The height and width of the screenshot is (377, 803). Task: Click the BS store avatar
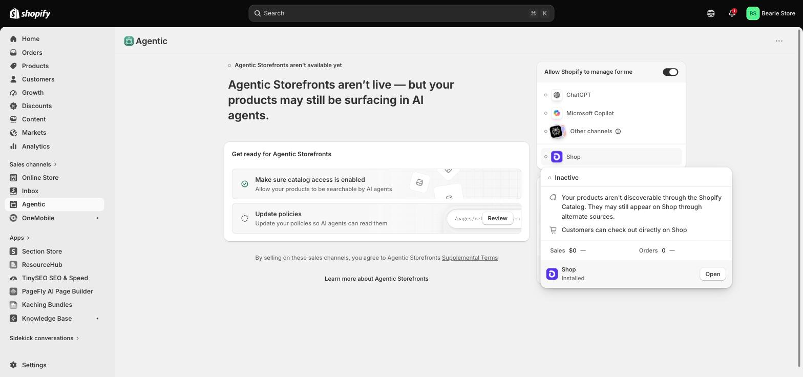(753, 13)
